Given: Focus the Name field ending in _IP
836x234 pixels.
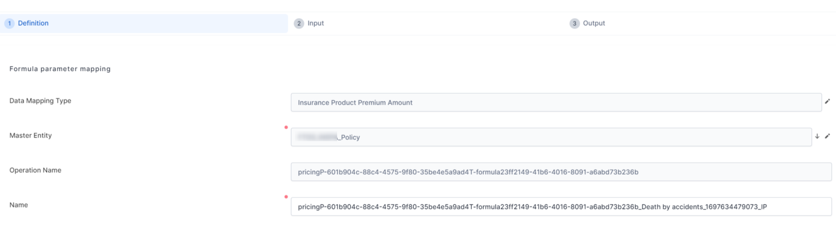Looking at the screenshot, I should click(x=561, y=207).
